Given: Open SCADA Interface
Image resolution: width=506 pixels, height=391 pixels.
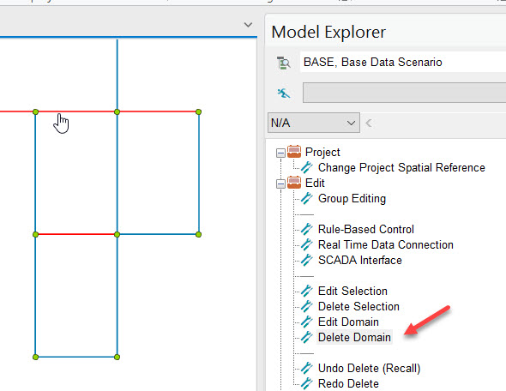Looking at the screenshot, I should [360, 260].
